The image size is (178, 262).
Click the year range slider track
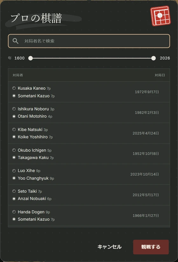92,58
